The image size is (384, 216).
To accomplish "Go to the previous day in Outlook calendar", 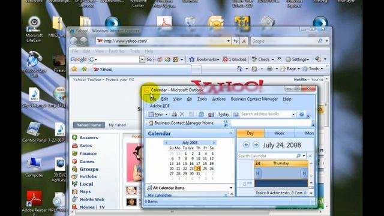I will (246, 145).
